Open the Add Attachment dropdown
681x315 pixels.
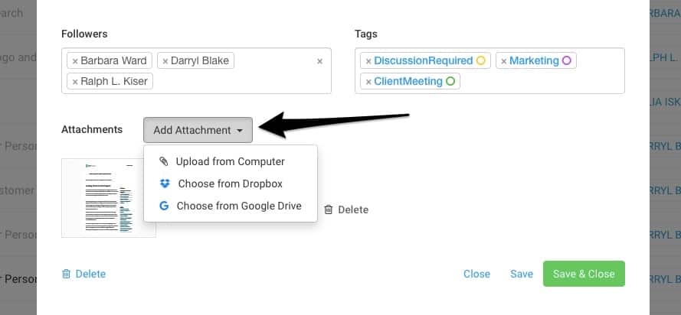click(198, 130)
